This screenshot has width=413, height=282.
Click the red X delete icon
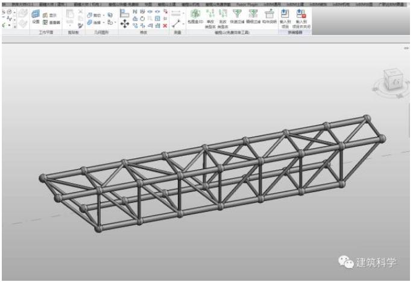[x=165, y=25]
